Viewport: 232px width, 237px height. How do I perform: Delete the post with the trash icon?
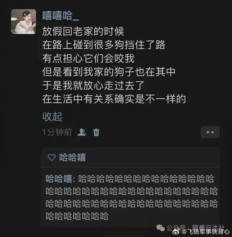[x=96, y=132]
